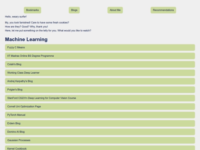200x150 pixels.
Task: Visit the Erdem Blog link
Action: pyautogui.click(x=100, y=123)
